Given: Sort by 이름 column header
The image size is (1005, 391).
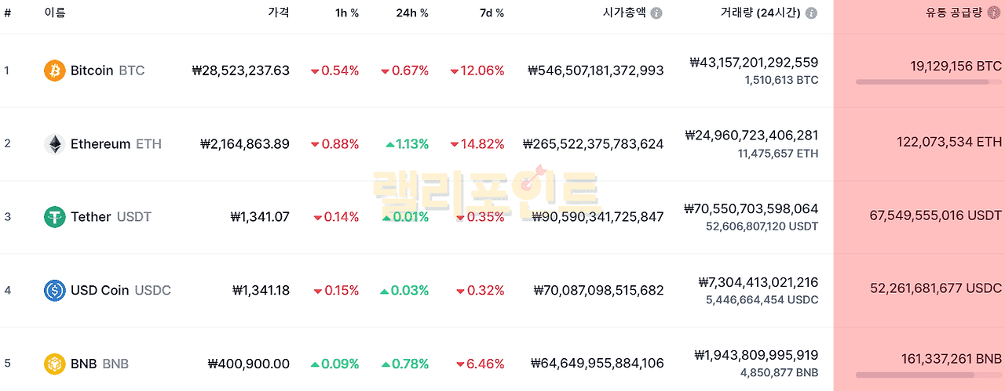Looking at the screenshot, I should coord(55,13).
